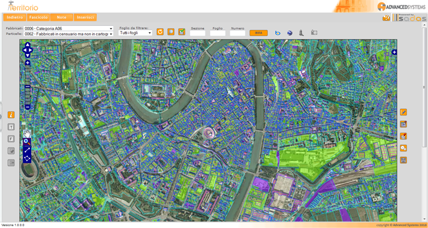The height and width of the screenshot is (228, 428).
Task: Select the info tool icon
Action: click(x=11, y=115)
